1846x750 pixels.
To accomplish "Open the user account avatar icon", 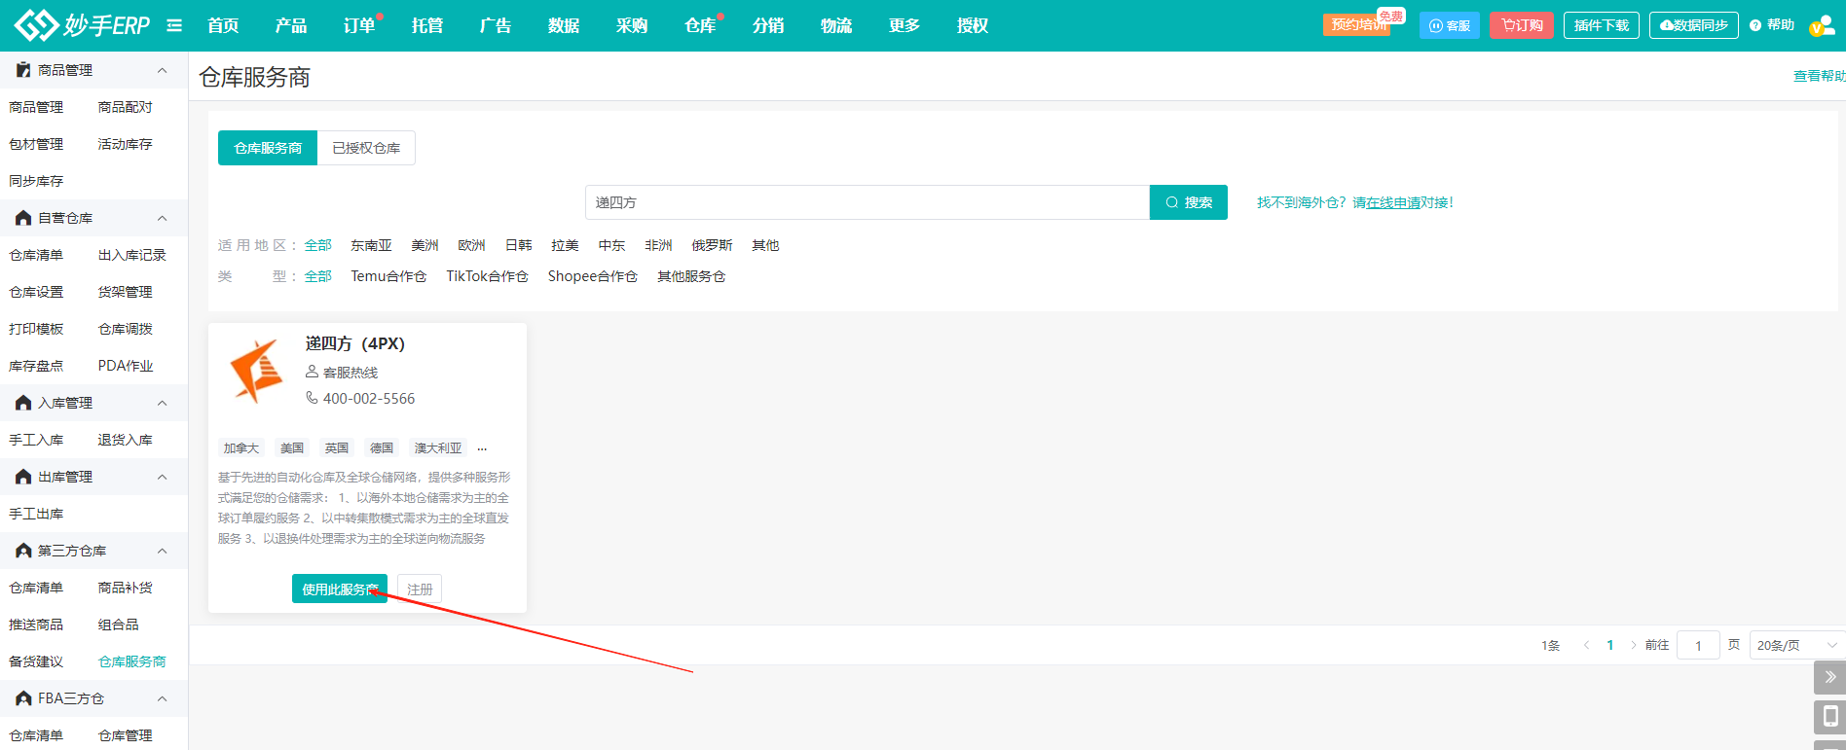I will click(1821, 26).
